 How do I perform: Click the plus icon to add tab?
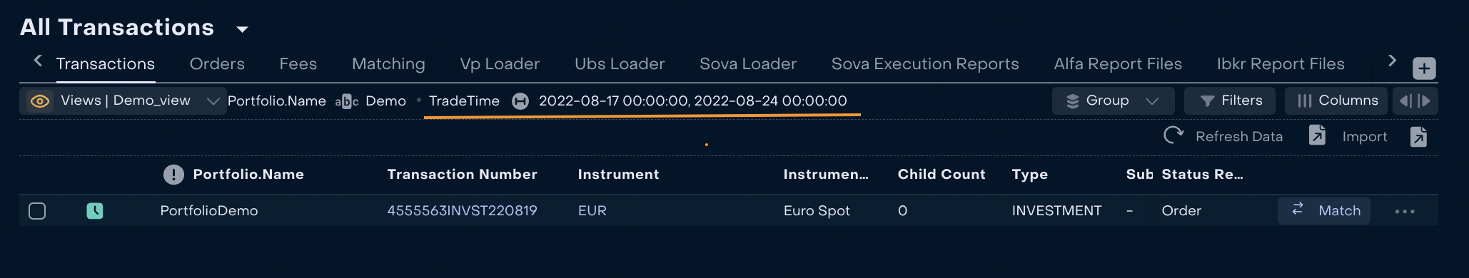pos(1424,68)
